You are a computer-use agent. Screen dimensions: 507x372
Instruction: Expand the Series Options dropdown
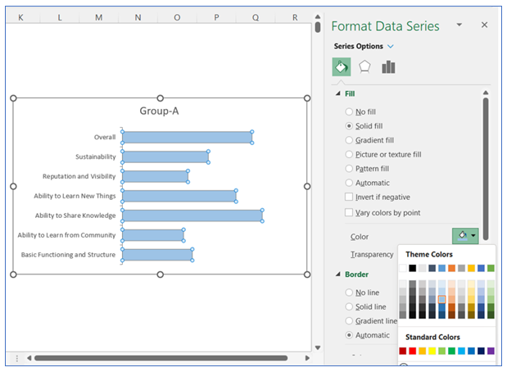pyautogui.click(x=391, y=47)
